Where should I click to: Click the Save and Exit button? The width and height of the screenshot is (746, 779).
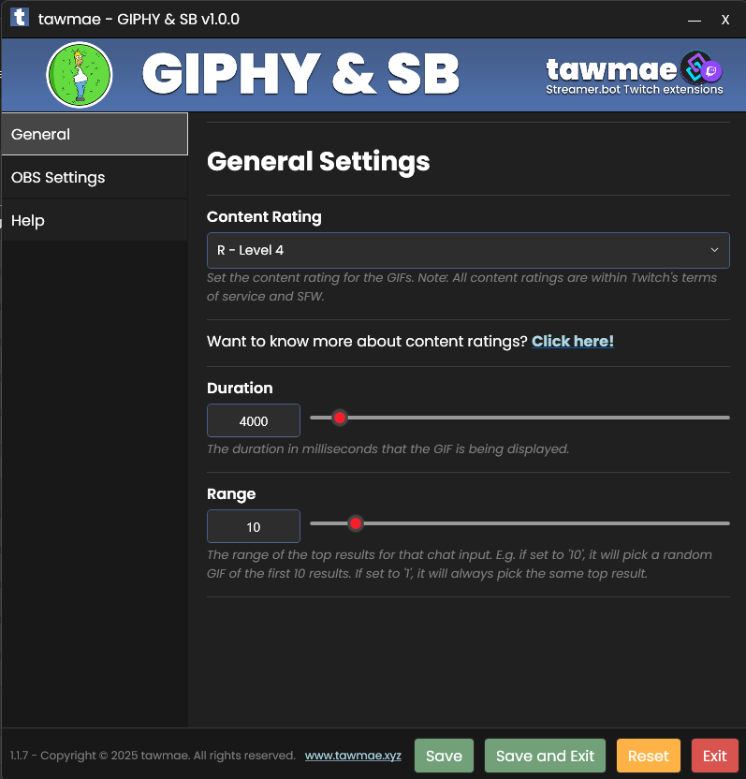pyautogui.click(x=545, y=756)
